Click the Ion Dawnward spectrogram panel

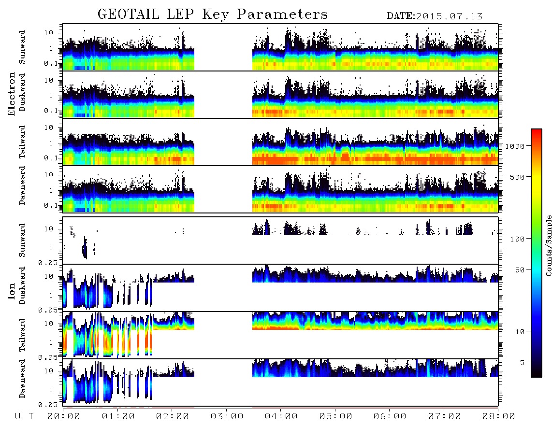coord(280,382)
